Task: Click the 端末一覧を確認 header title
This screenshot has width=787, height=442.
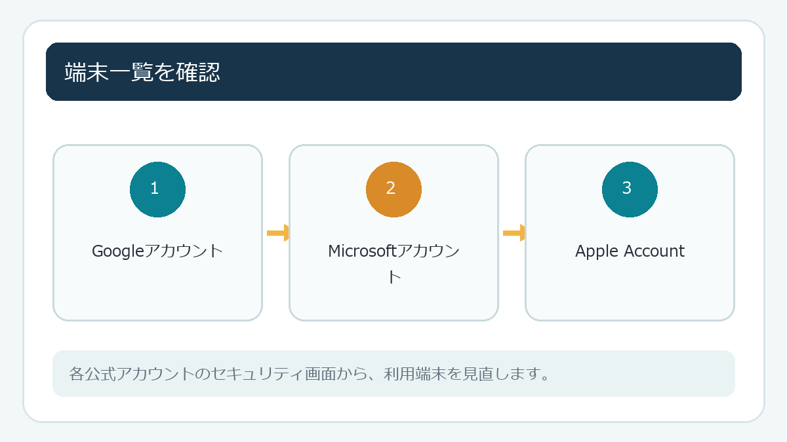Action: pyautogui.click(x=142, y=72)
